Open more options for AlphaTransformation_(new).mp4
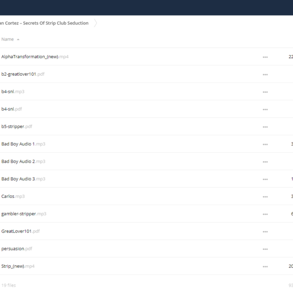The width and height of the screenshot is (293, 293). tap(265, 57)
